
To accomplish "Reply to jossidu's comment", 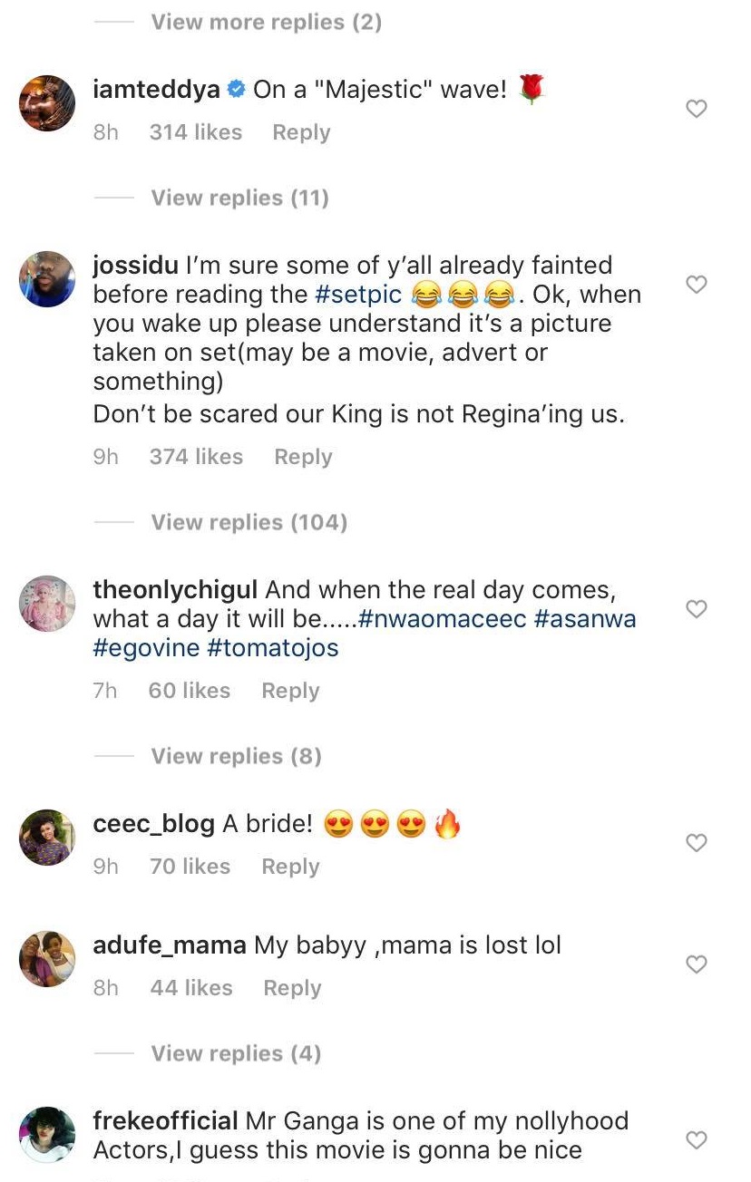I will pos(303,457).
